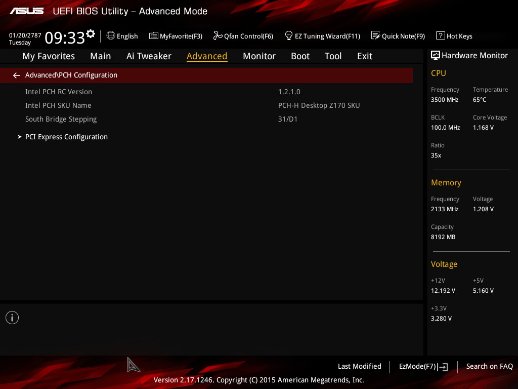Screen dimensions: 518x389
Task: Open MyFavorite(F3) shortcut
Action: click(x=181, y=36)
